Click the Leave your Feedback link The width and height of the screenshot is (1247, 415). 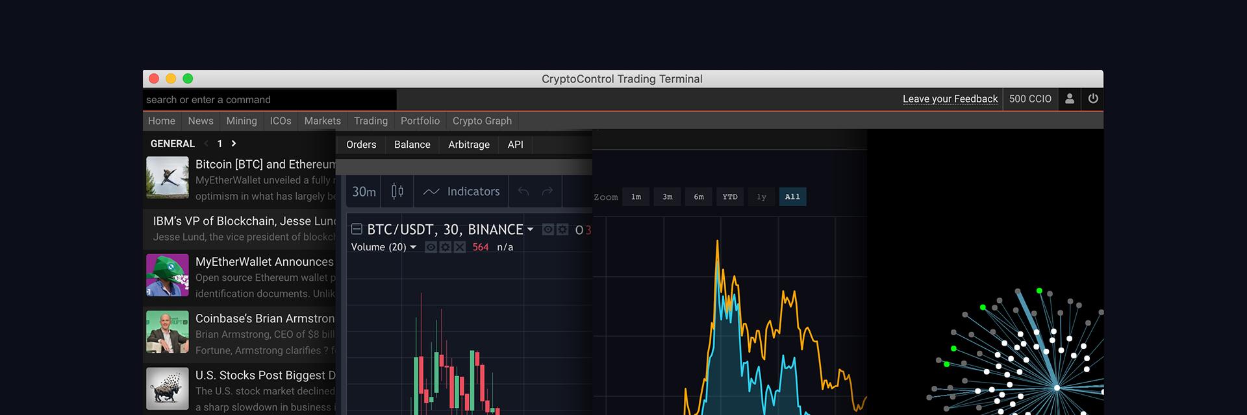point(950,99)
